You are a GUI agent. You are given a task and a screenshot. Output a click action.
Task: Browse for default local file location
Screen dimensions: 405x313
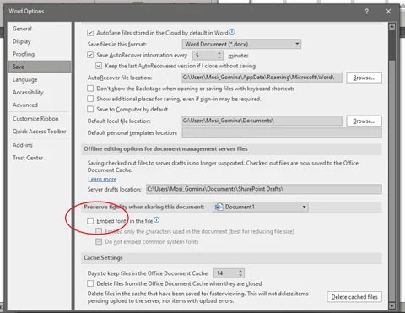click(x=364, y=121)
